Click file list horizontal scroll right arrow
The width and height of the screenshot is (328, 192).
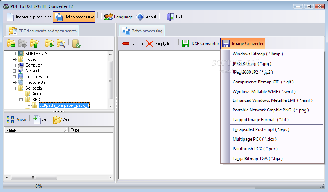(x=111, y=177)
